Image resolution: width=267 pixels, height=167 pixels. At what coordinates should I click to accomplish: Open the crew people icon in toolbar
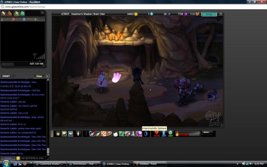tap(58, 134)
